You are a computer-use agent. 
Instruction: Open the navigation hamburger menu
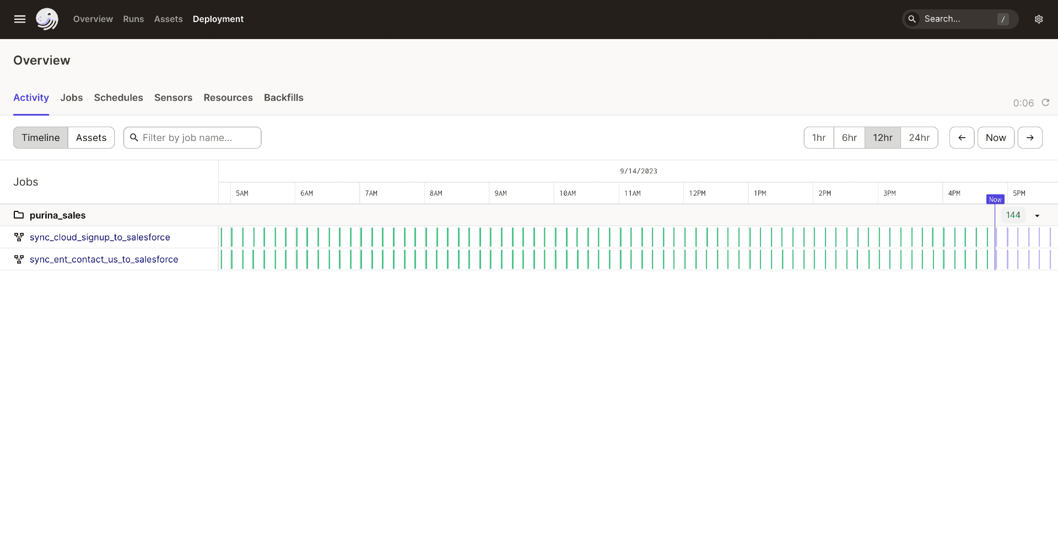(x=20, y=19)
